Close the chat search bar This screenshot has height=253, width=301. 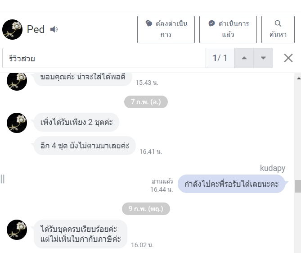(x=288, y=58)
